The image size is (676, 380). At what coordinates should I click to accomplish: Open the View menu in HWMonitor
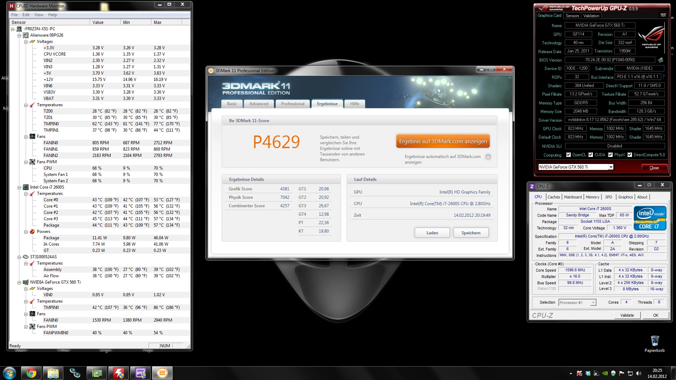(x=39, y=15)
